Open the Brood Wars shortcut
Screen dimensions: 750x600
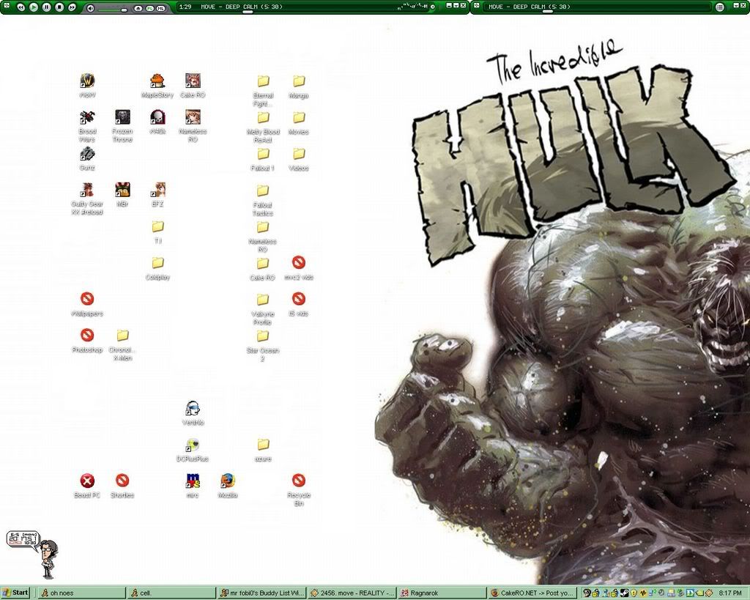87,126
